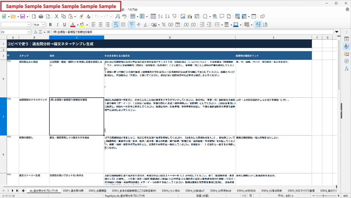This screenshot has height=198, width=351.
Task: Open the background color dropdown arrow
Action: [87, 25]
